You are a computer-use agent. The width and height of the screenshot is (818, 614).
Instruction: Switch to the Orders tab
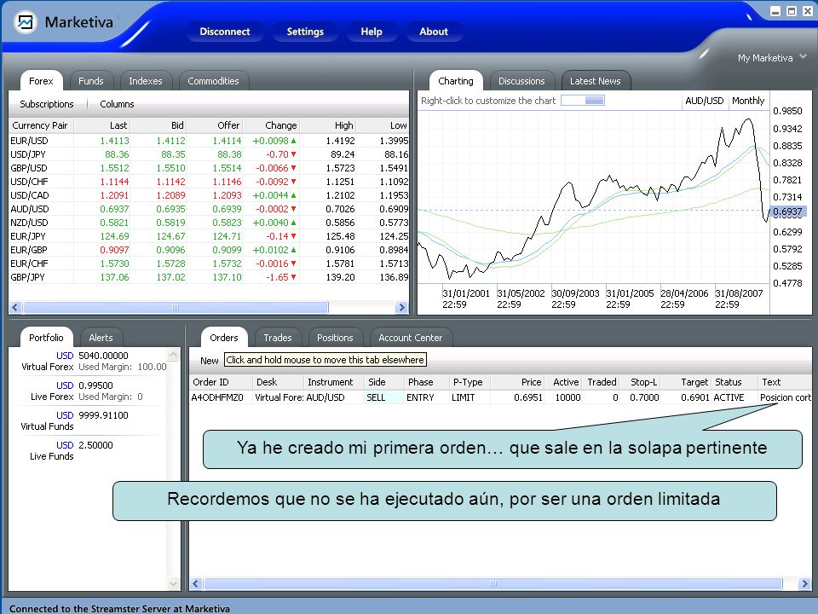[224, 338]
